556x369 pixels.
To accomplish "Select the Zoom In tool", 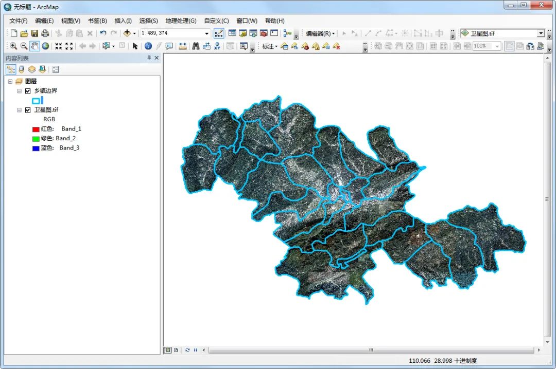I will point(13,46).
